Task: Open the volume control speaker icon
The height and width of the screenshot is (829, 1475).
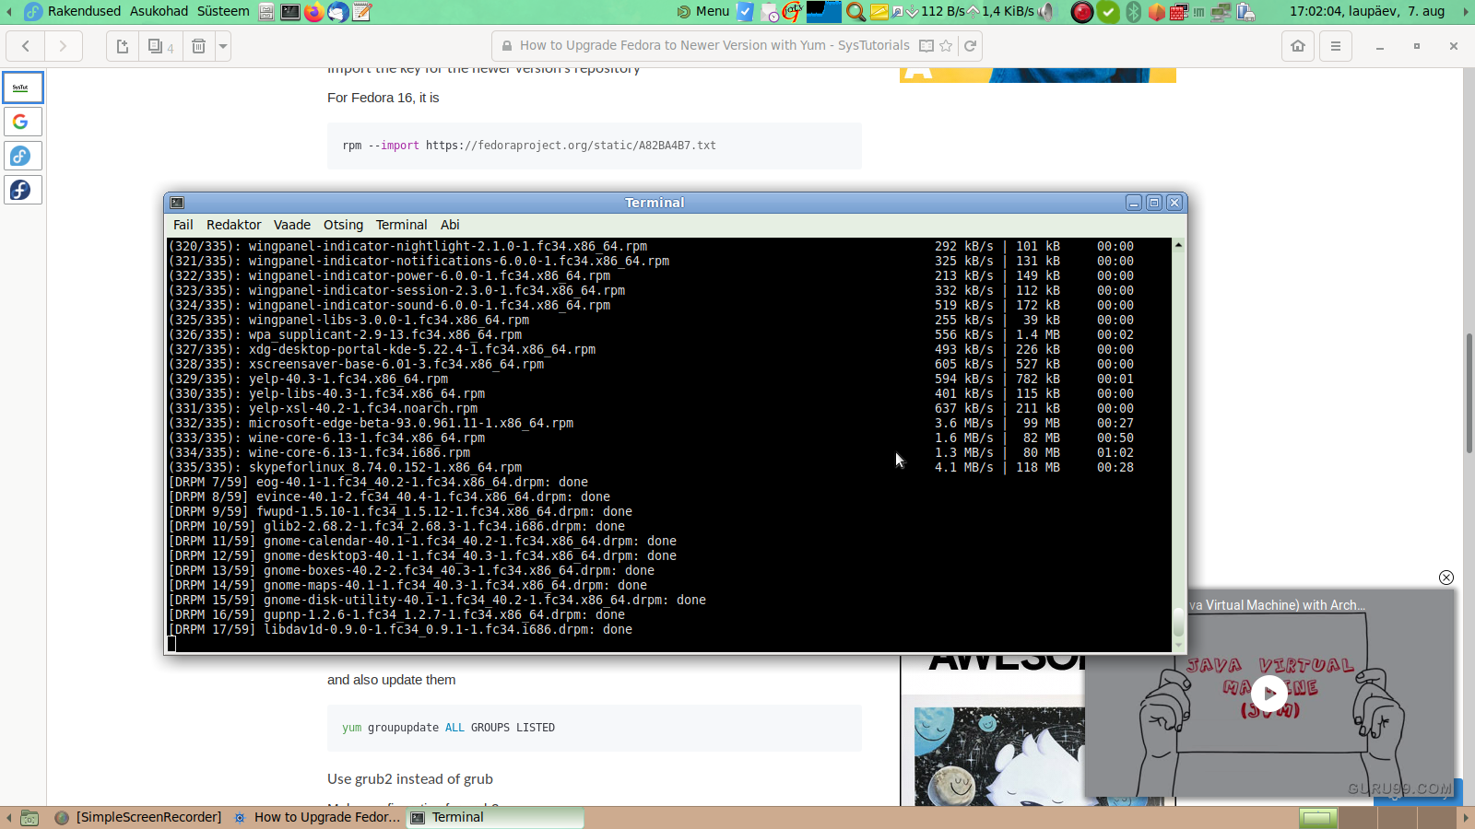Action: click(x=1045, y=12)
